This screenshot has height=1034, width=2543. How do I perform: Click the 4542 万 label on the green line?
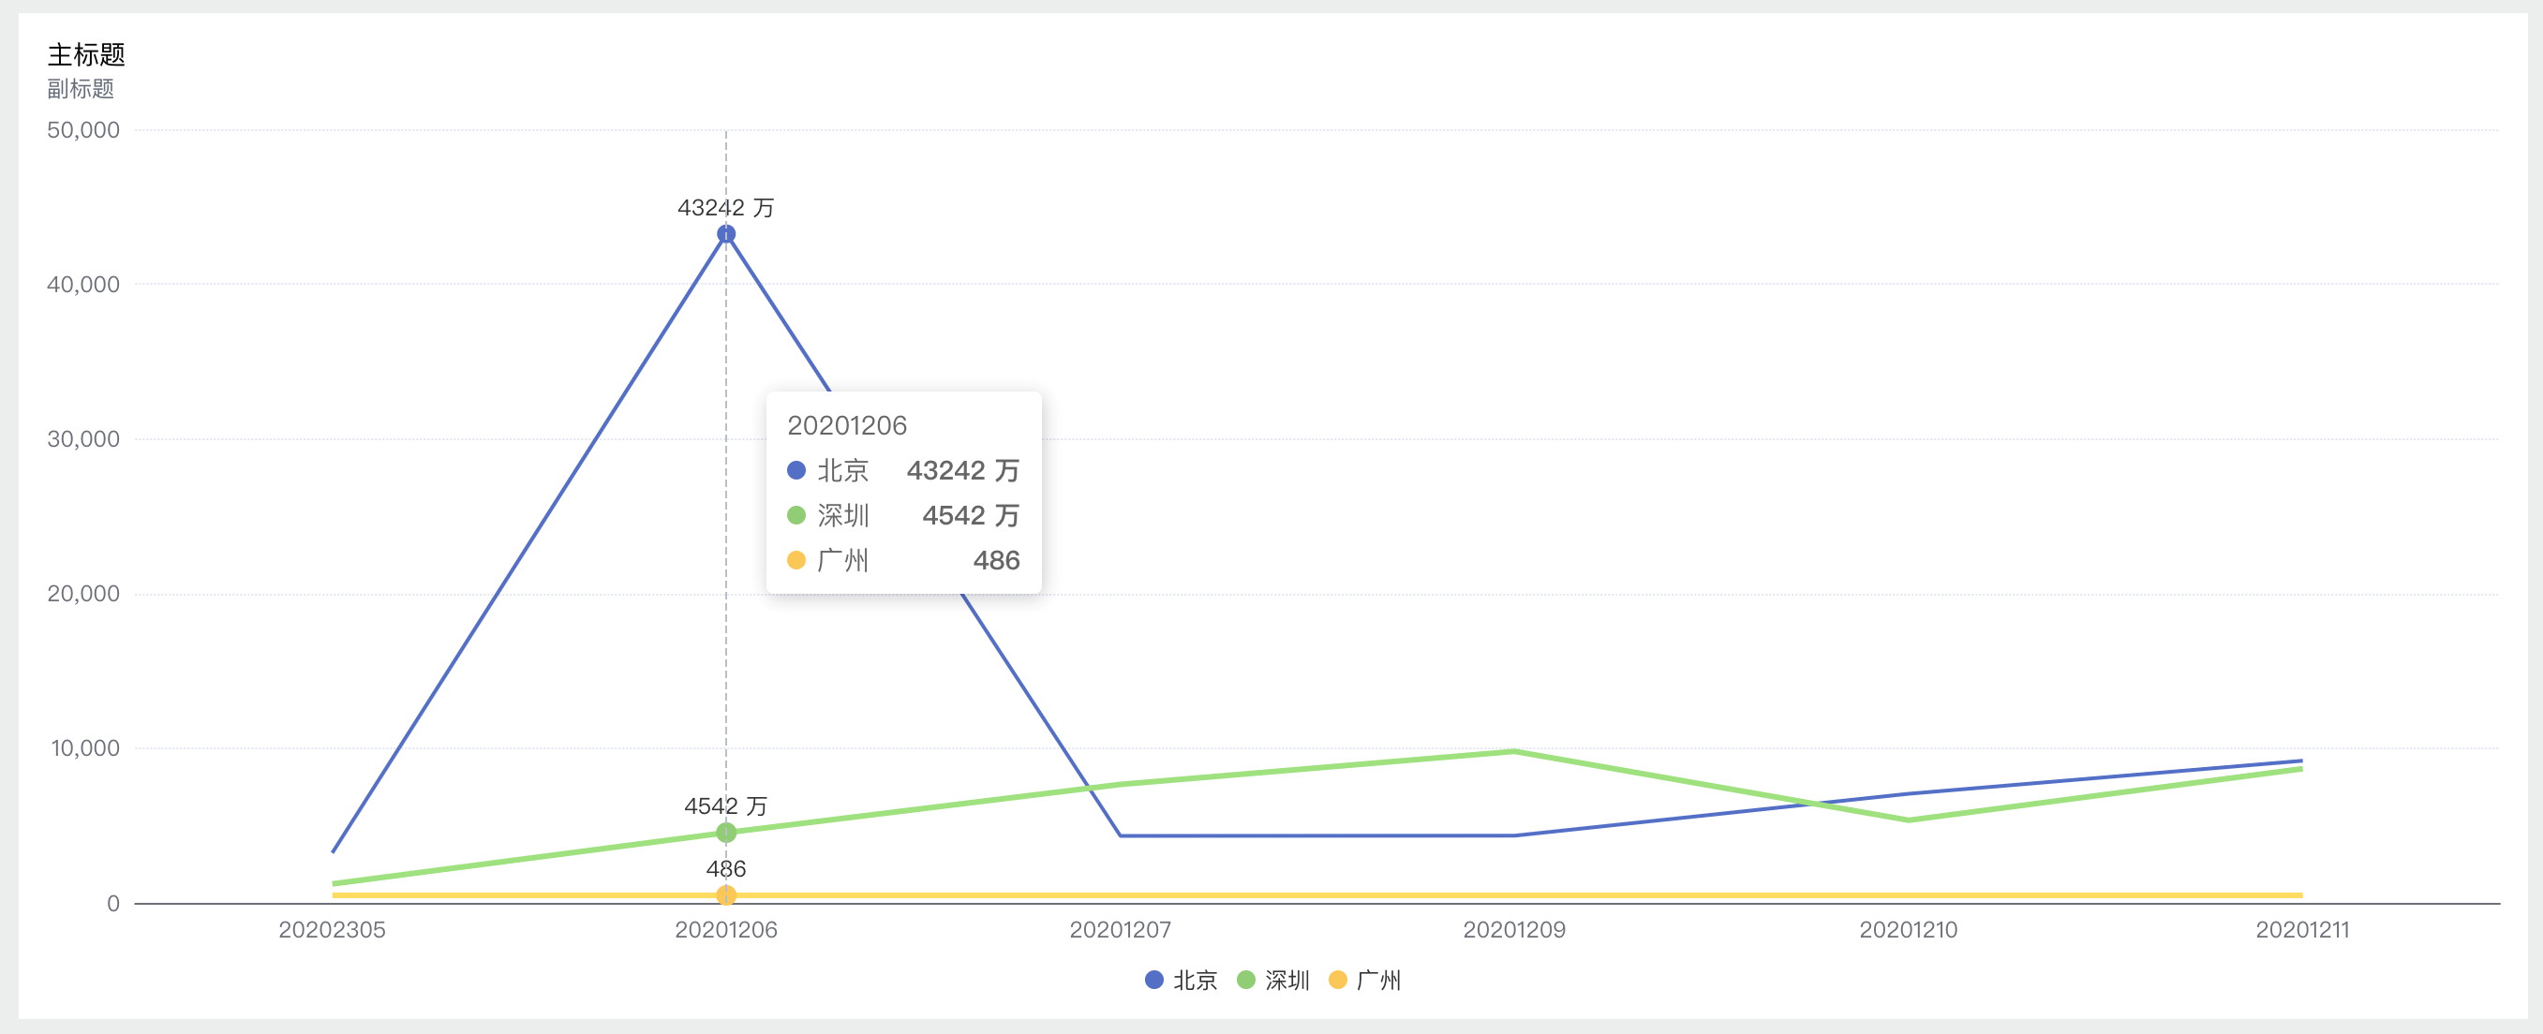pos(725,806)
